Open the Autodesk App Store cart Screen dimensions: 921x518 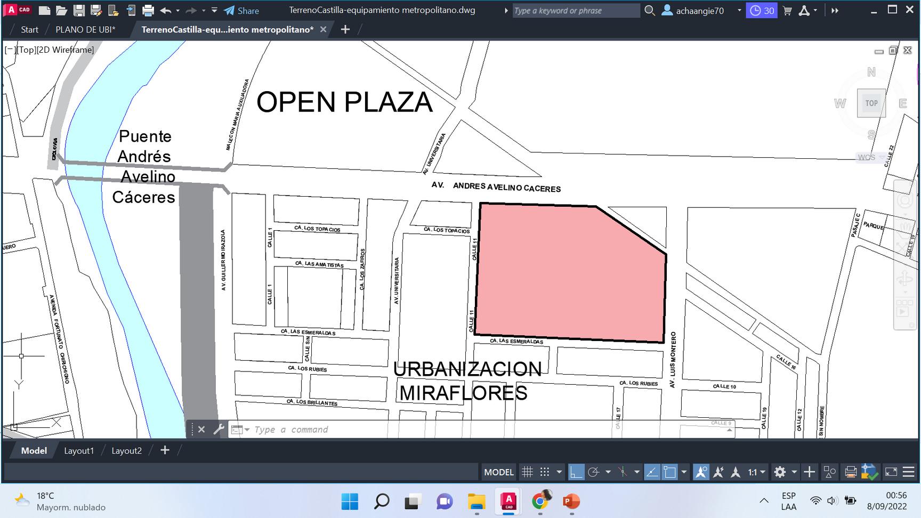click(787, 11)
